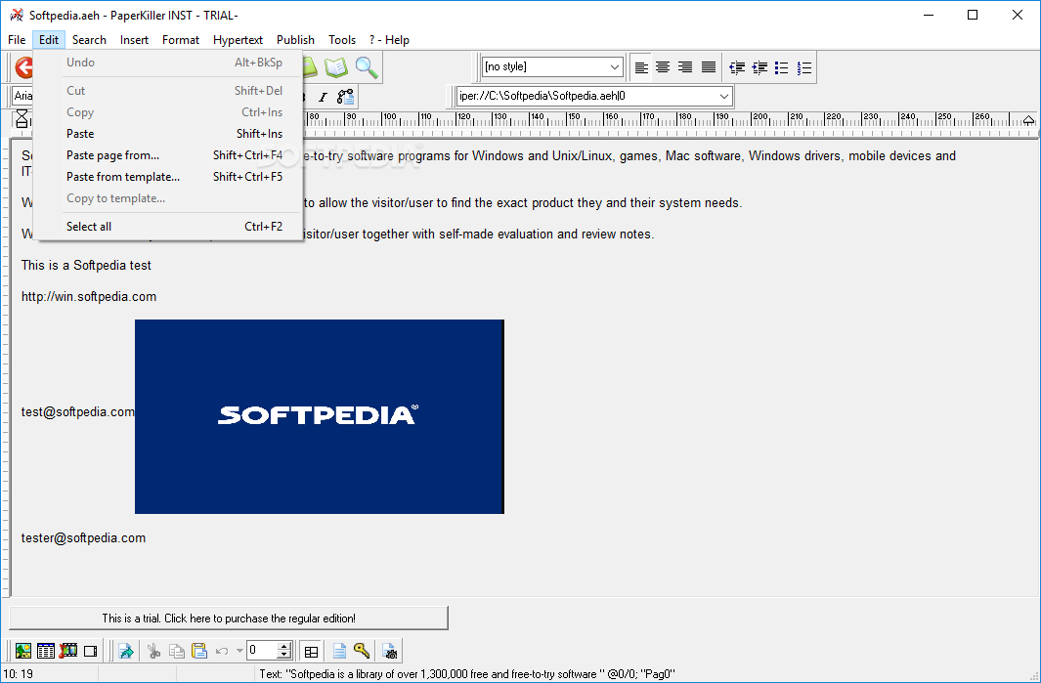Click the scissors cut icon
The width and height of the screenshot is (1041, 683).
click(x=154, y=651)
